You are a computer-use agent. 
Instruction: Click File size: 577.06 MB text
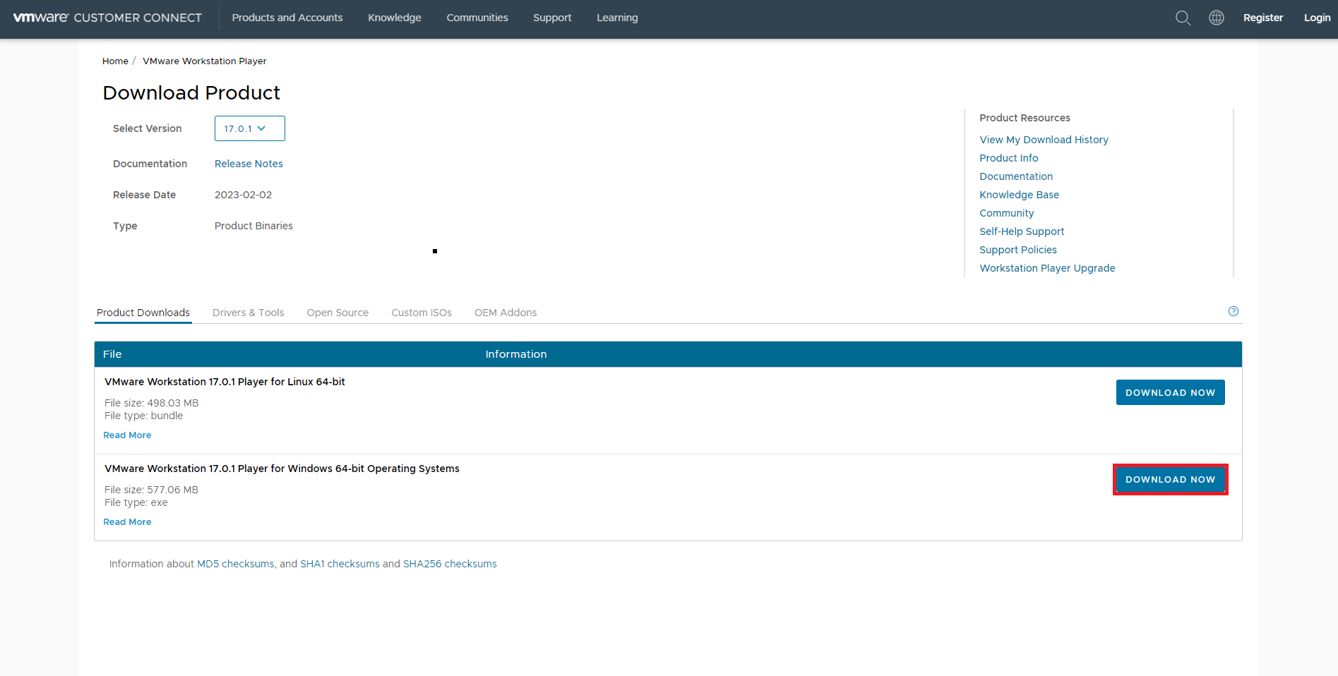pos(152,490)
